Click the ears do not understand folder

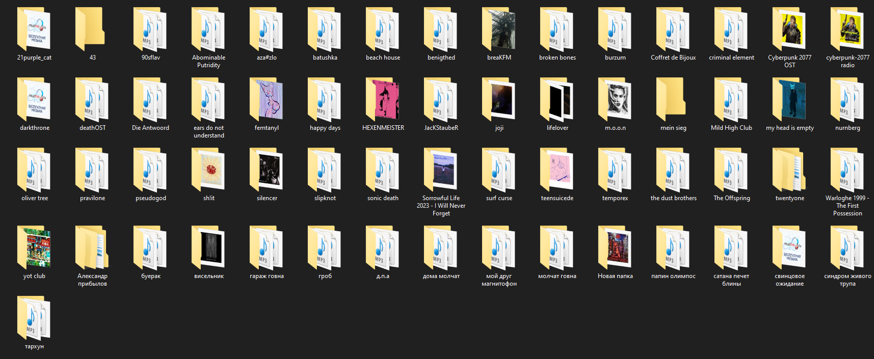click(x=208, y=99)
